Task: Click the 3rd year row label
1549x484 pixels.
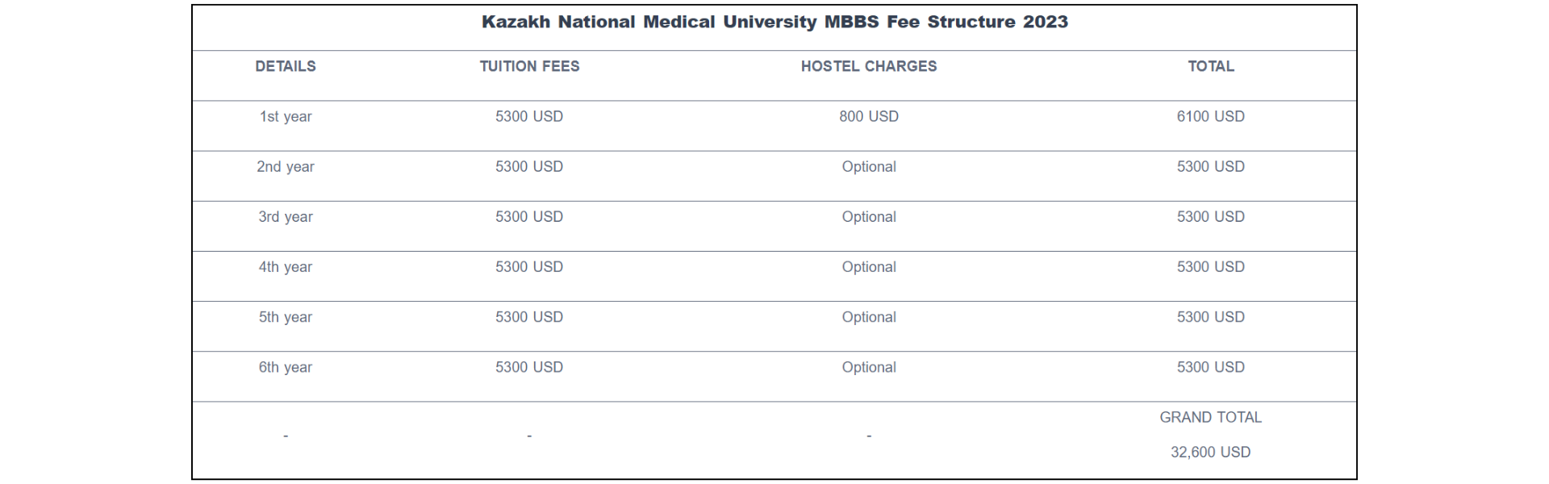Action: [x=286, y=216]
